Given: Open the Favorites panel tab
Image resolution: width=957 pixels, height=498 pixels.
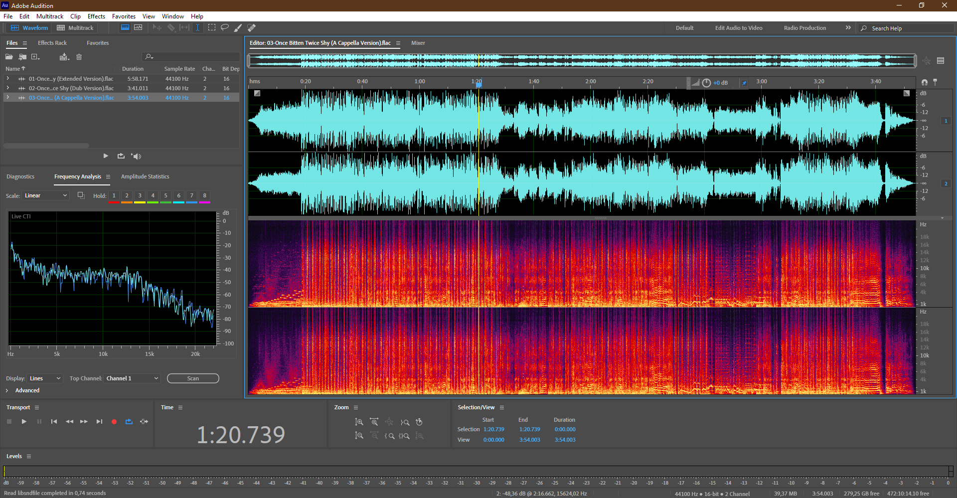Looking at the screenshot, I should pos(98,43).
